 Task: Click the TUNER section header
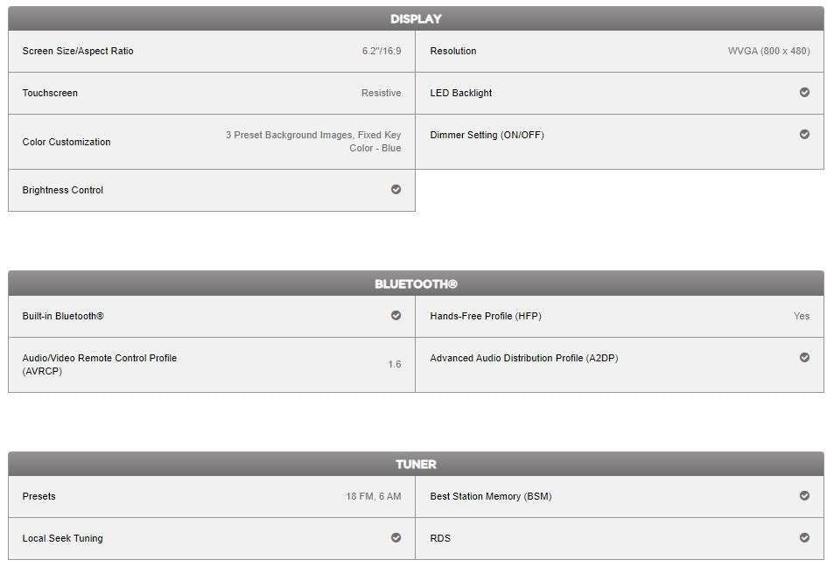[416, 464]
